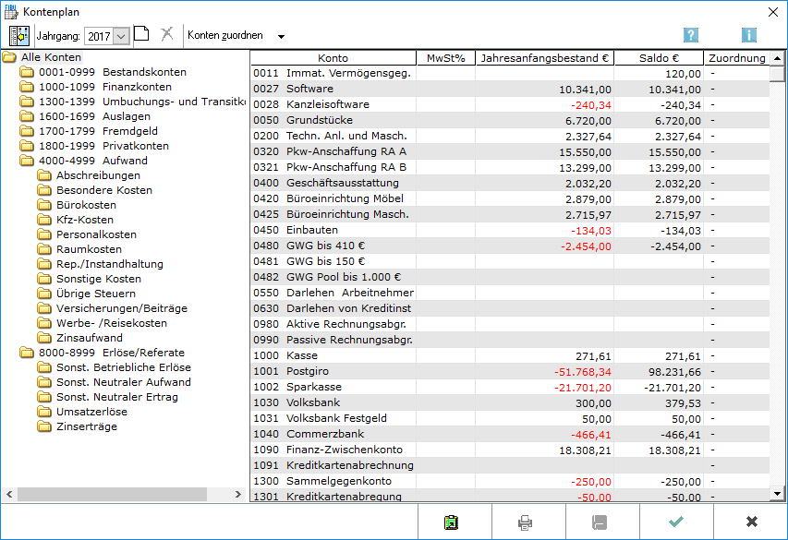
Task: Click the Saldo € column header
Action: pos(659,58)
